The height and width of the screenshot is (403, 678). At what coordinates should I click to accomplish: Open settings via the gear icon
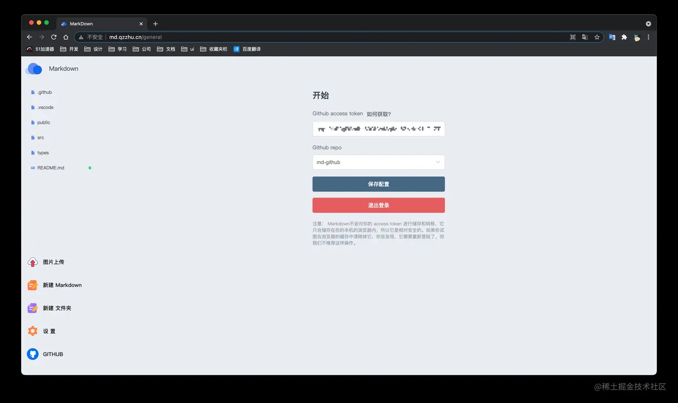click(x=33, y=331)
